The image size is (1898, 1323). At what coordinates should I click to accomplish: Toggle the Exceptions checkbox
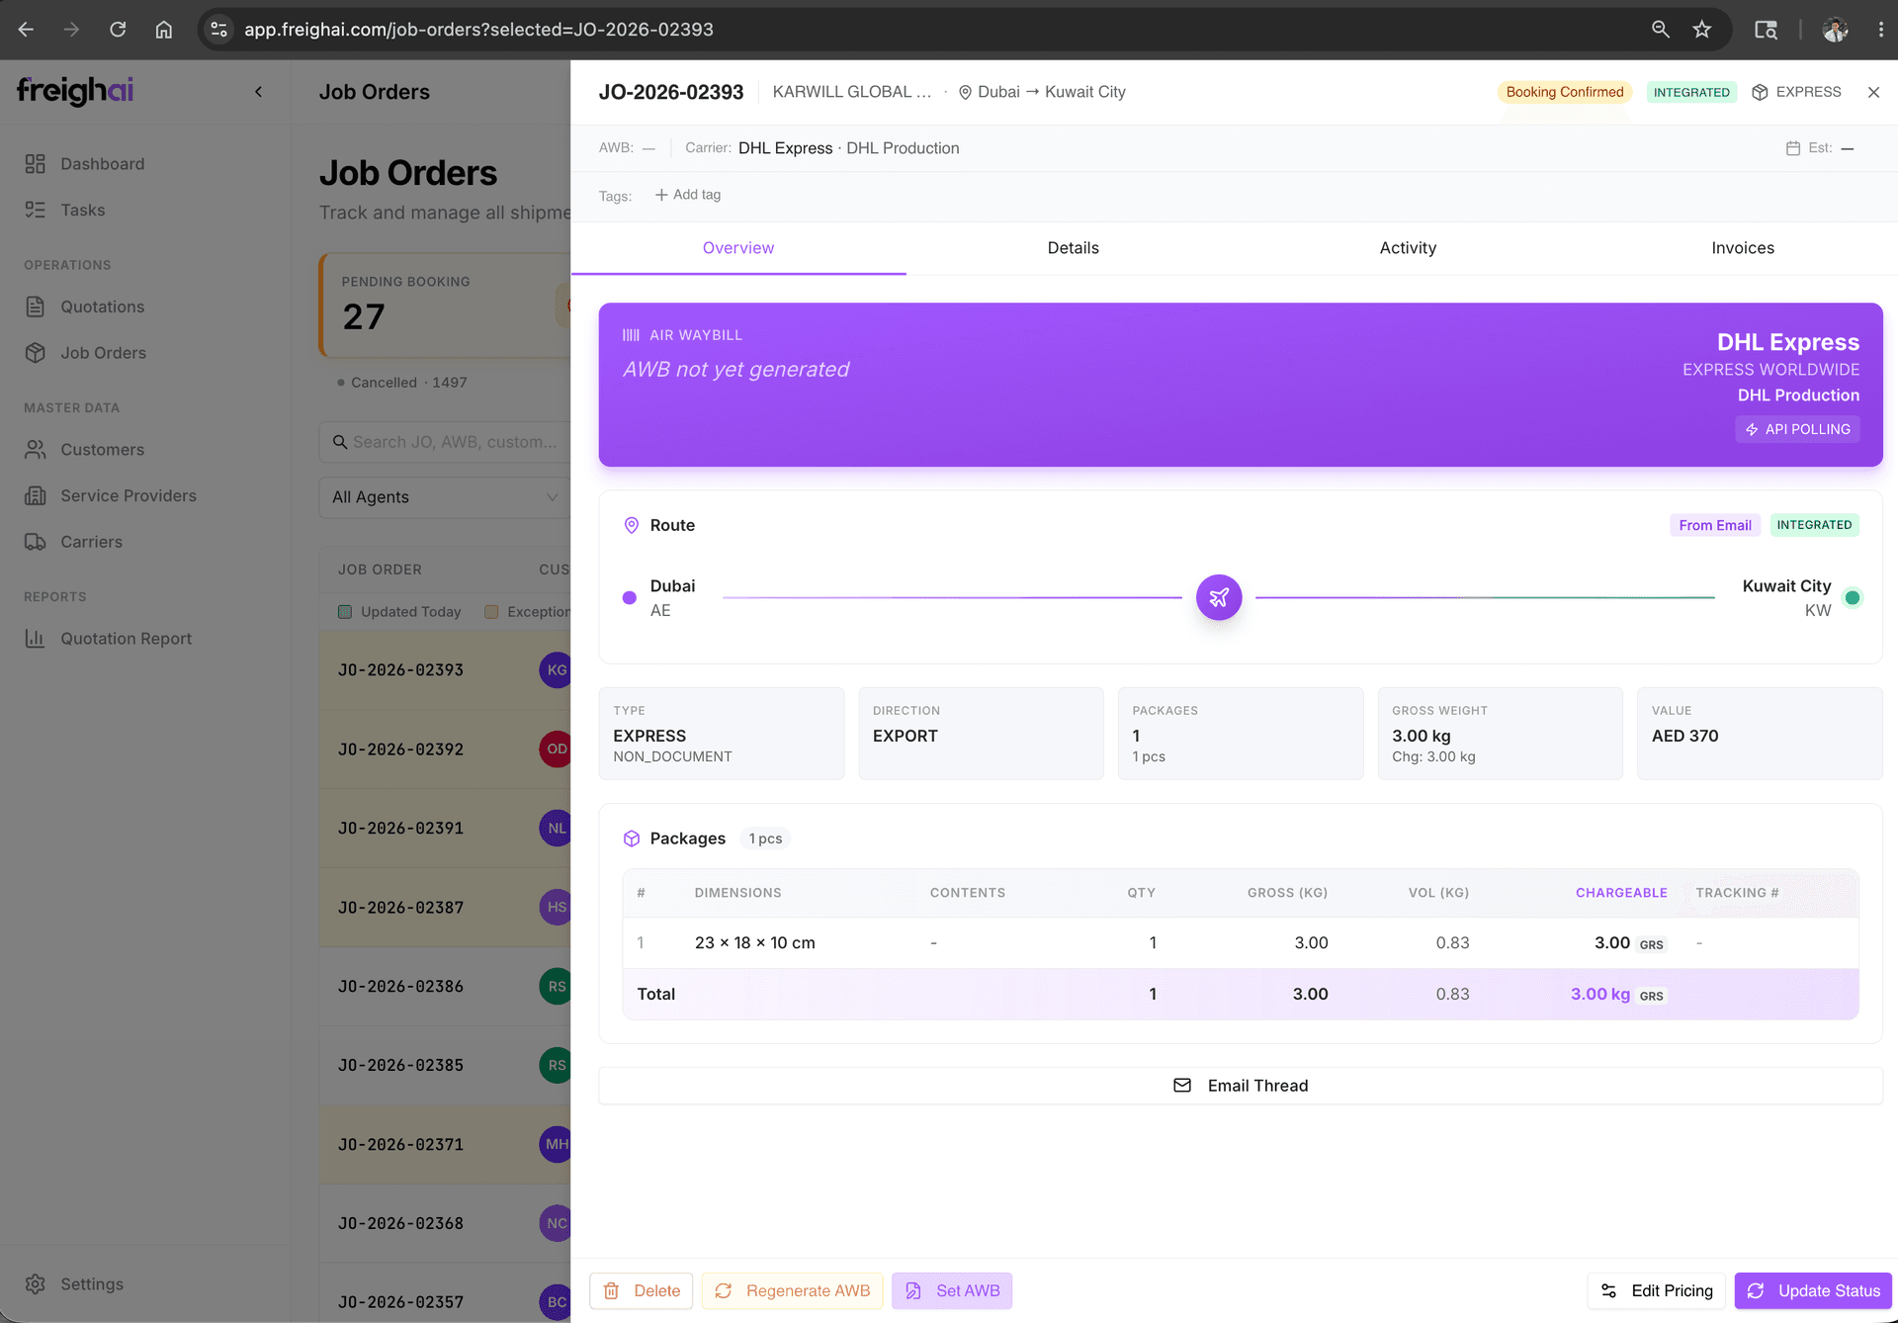point(491,612)
